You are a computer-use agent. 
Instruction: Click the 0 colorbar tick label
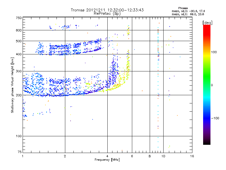(212, 85)
